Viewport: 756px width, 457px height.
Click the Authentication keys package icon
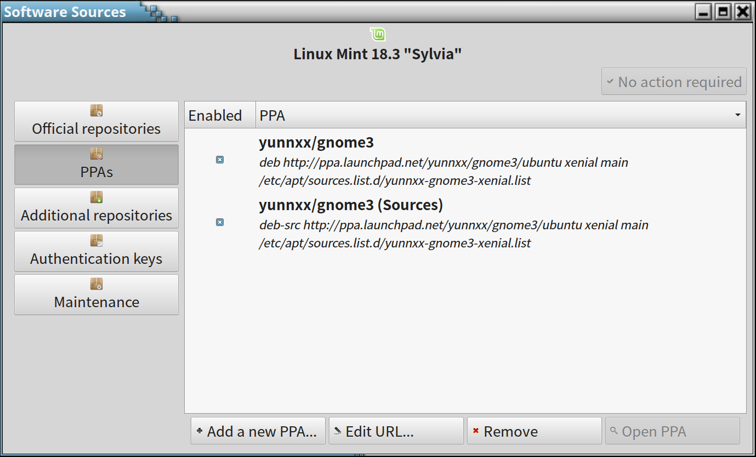coord(96,241)
